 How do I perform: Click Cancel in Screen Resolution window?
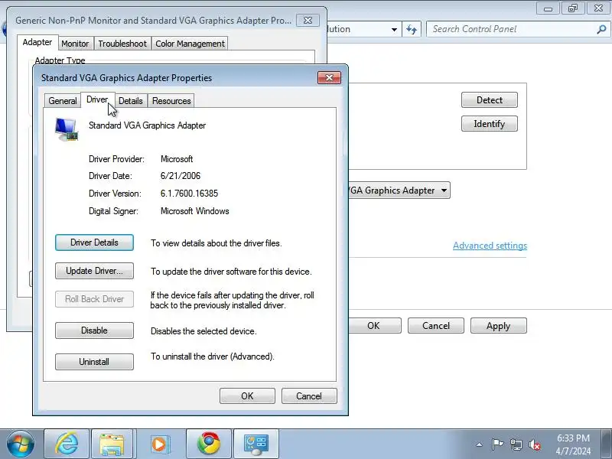point(436,326)
